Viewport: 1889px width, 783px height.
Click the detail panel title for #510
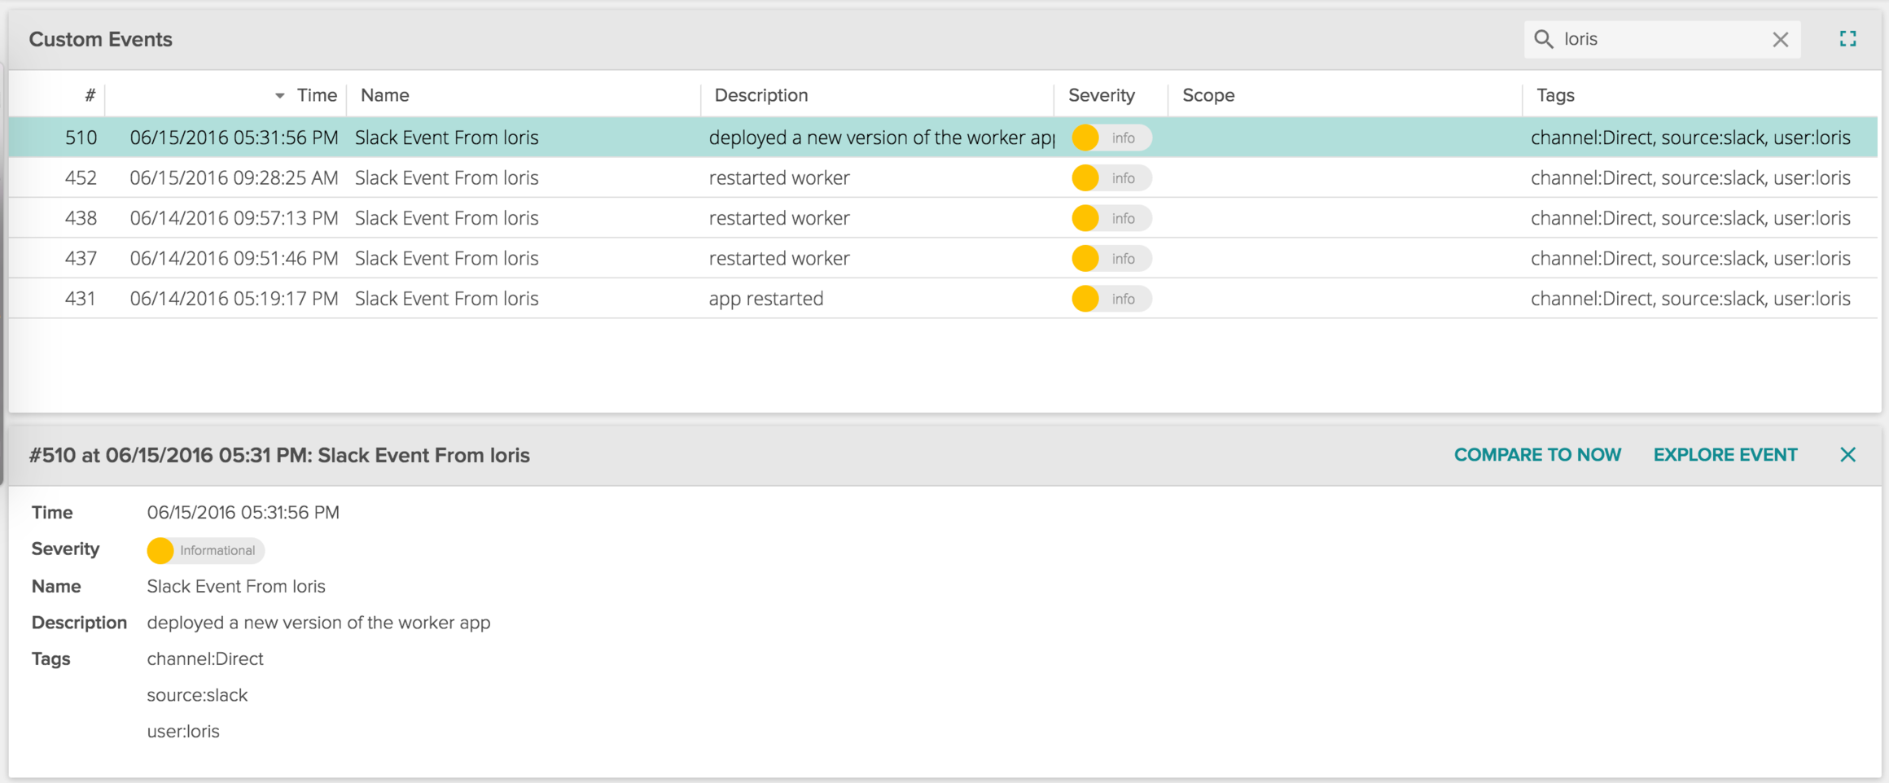pyautogui.click(x=279, y=455)
